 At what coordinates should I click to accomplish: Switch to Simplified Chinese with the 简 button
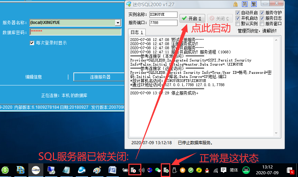(245, 4)
